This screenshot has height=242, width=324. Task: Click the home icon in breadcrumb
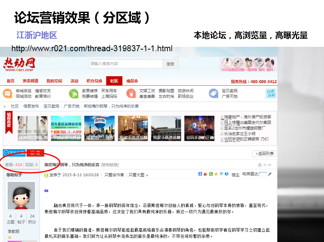click(4, 106)
